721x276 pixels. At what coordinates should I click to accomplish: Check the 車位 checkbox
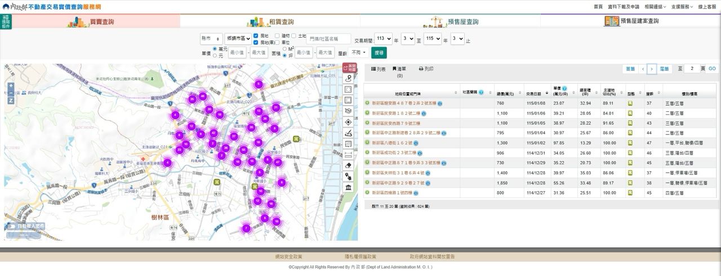pyautogui.click(x=277, y=42)
